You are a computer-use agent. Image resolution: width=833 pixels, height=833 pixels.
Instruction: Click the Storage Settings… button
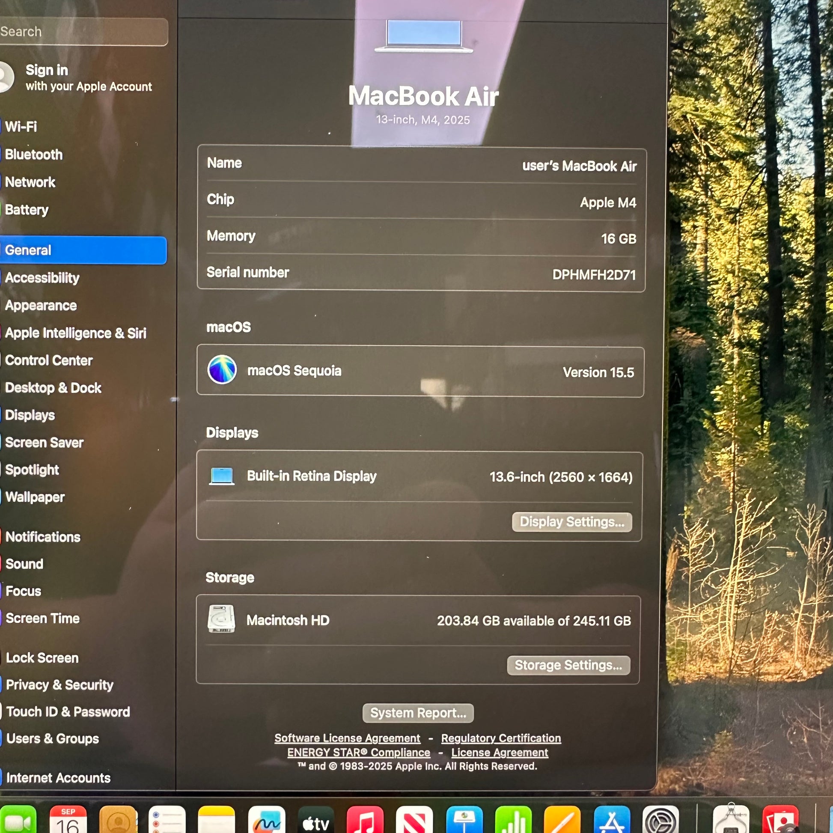click(x=569, y=665)
